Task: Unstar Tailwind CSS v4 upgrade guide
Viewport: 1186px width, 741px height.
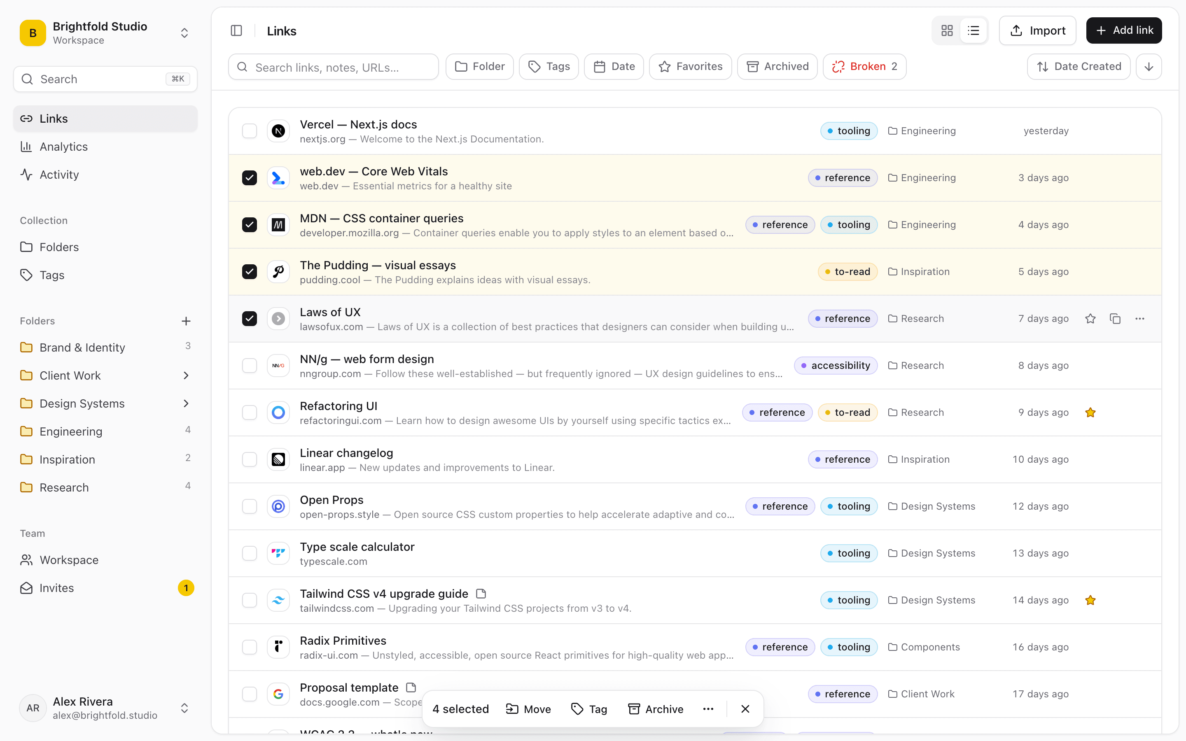Action: coord(1090,600)
